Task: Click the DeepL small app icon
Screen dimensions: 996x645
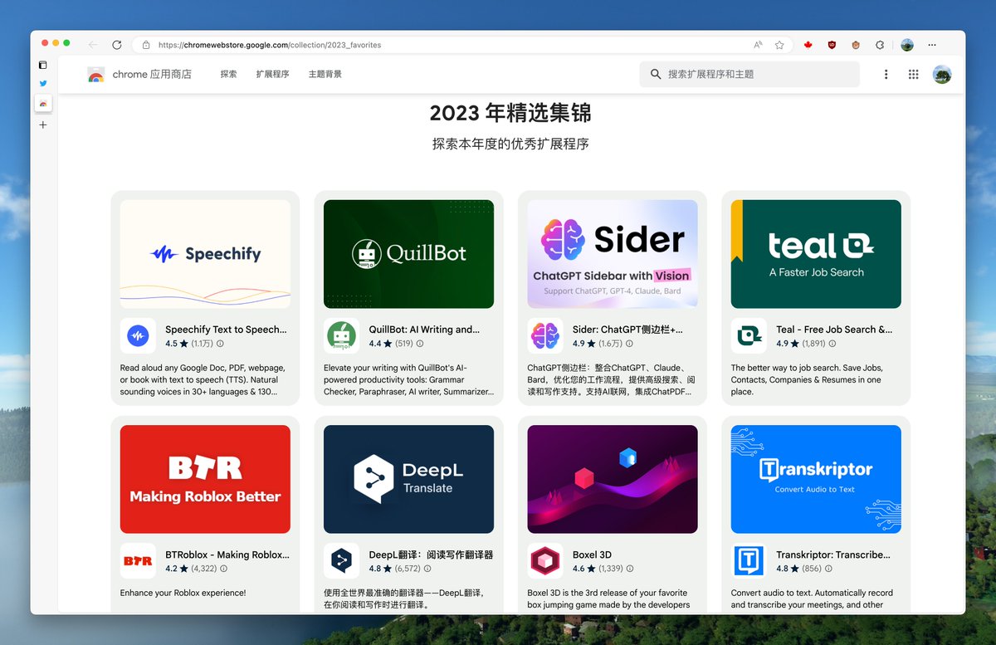Action: click(341, 561)
